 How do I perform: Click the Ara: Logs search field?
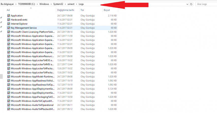point(206,4)
